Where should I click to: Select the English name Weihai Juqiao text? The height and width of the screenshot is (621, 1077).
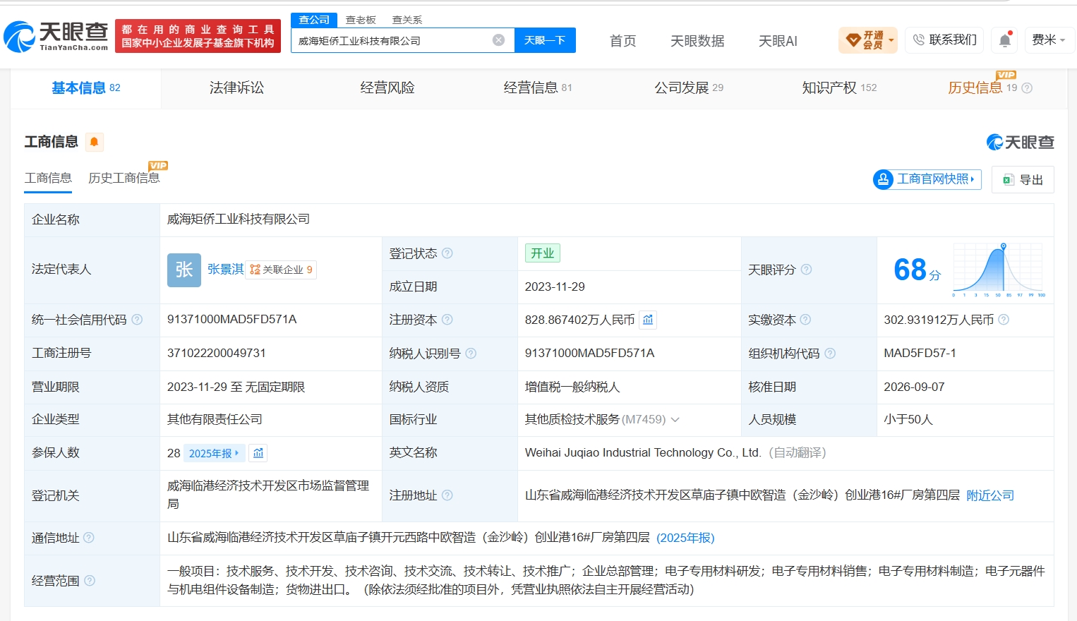click(643, 453)
